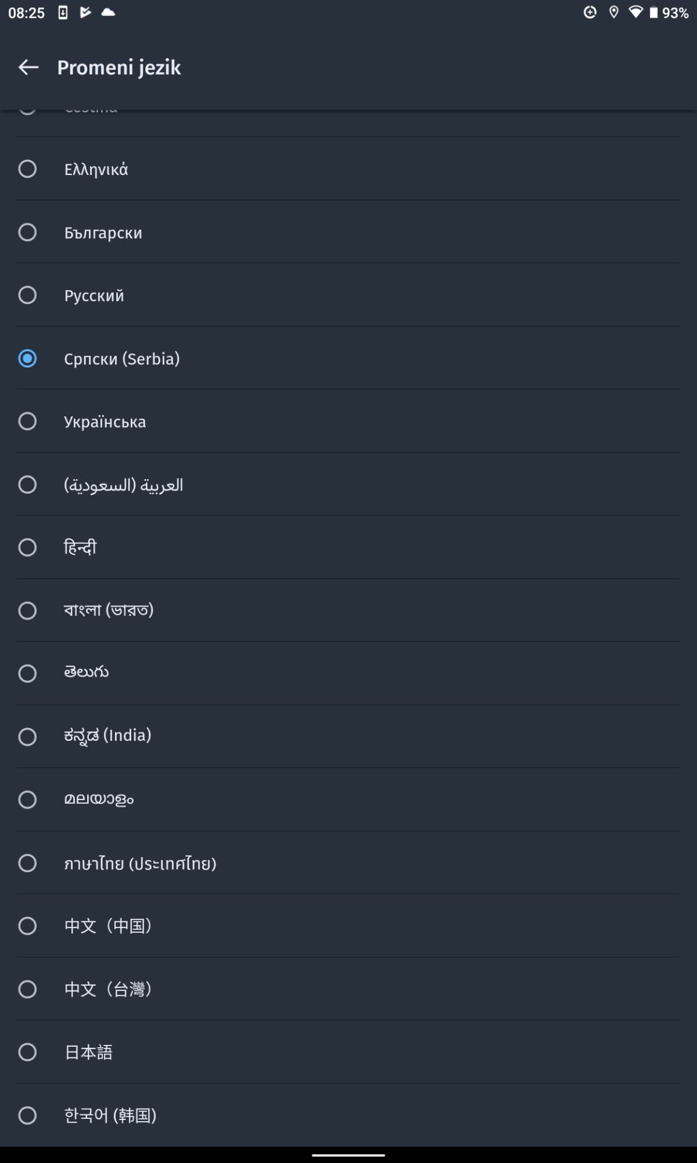Select the Malayalam മലയാളം option
697x1163 pixels.
click(27, 800)
